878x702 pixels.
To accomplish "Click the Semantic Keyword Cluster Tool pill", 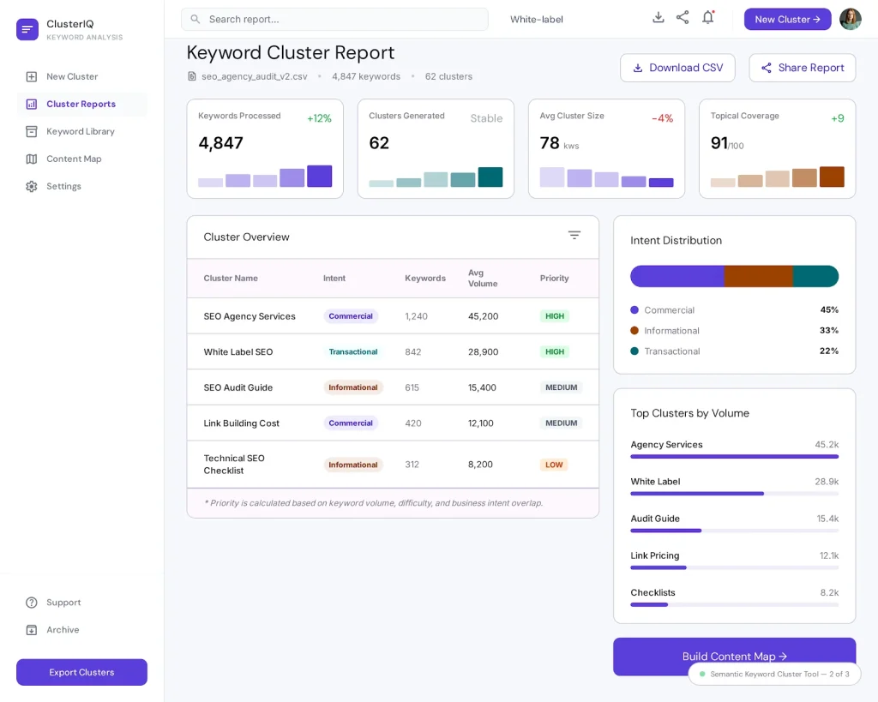I will coord(774,675).
